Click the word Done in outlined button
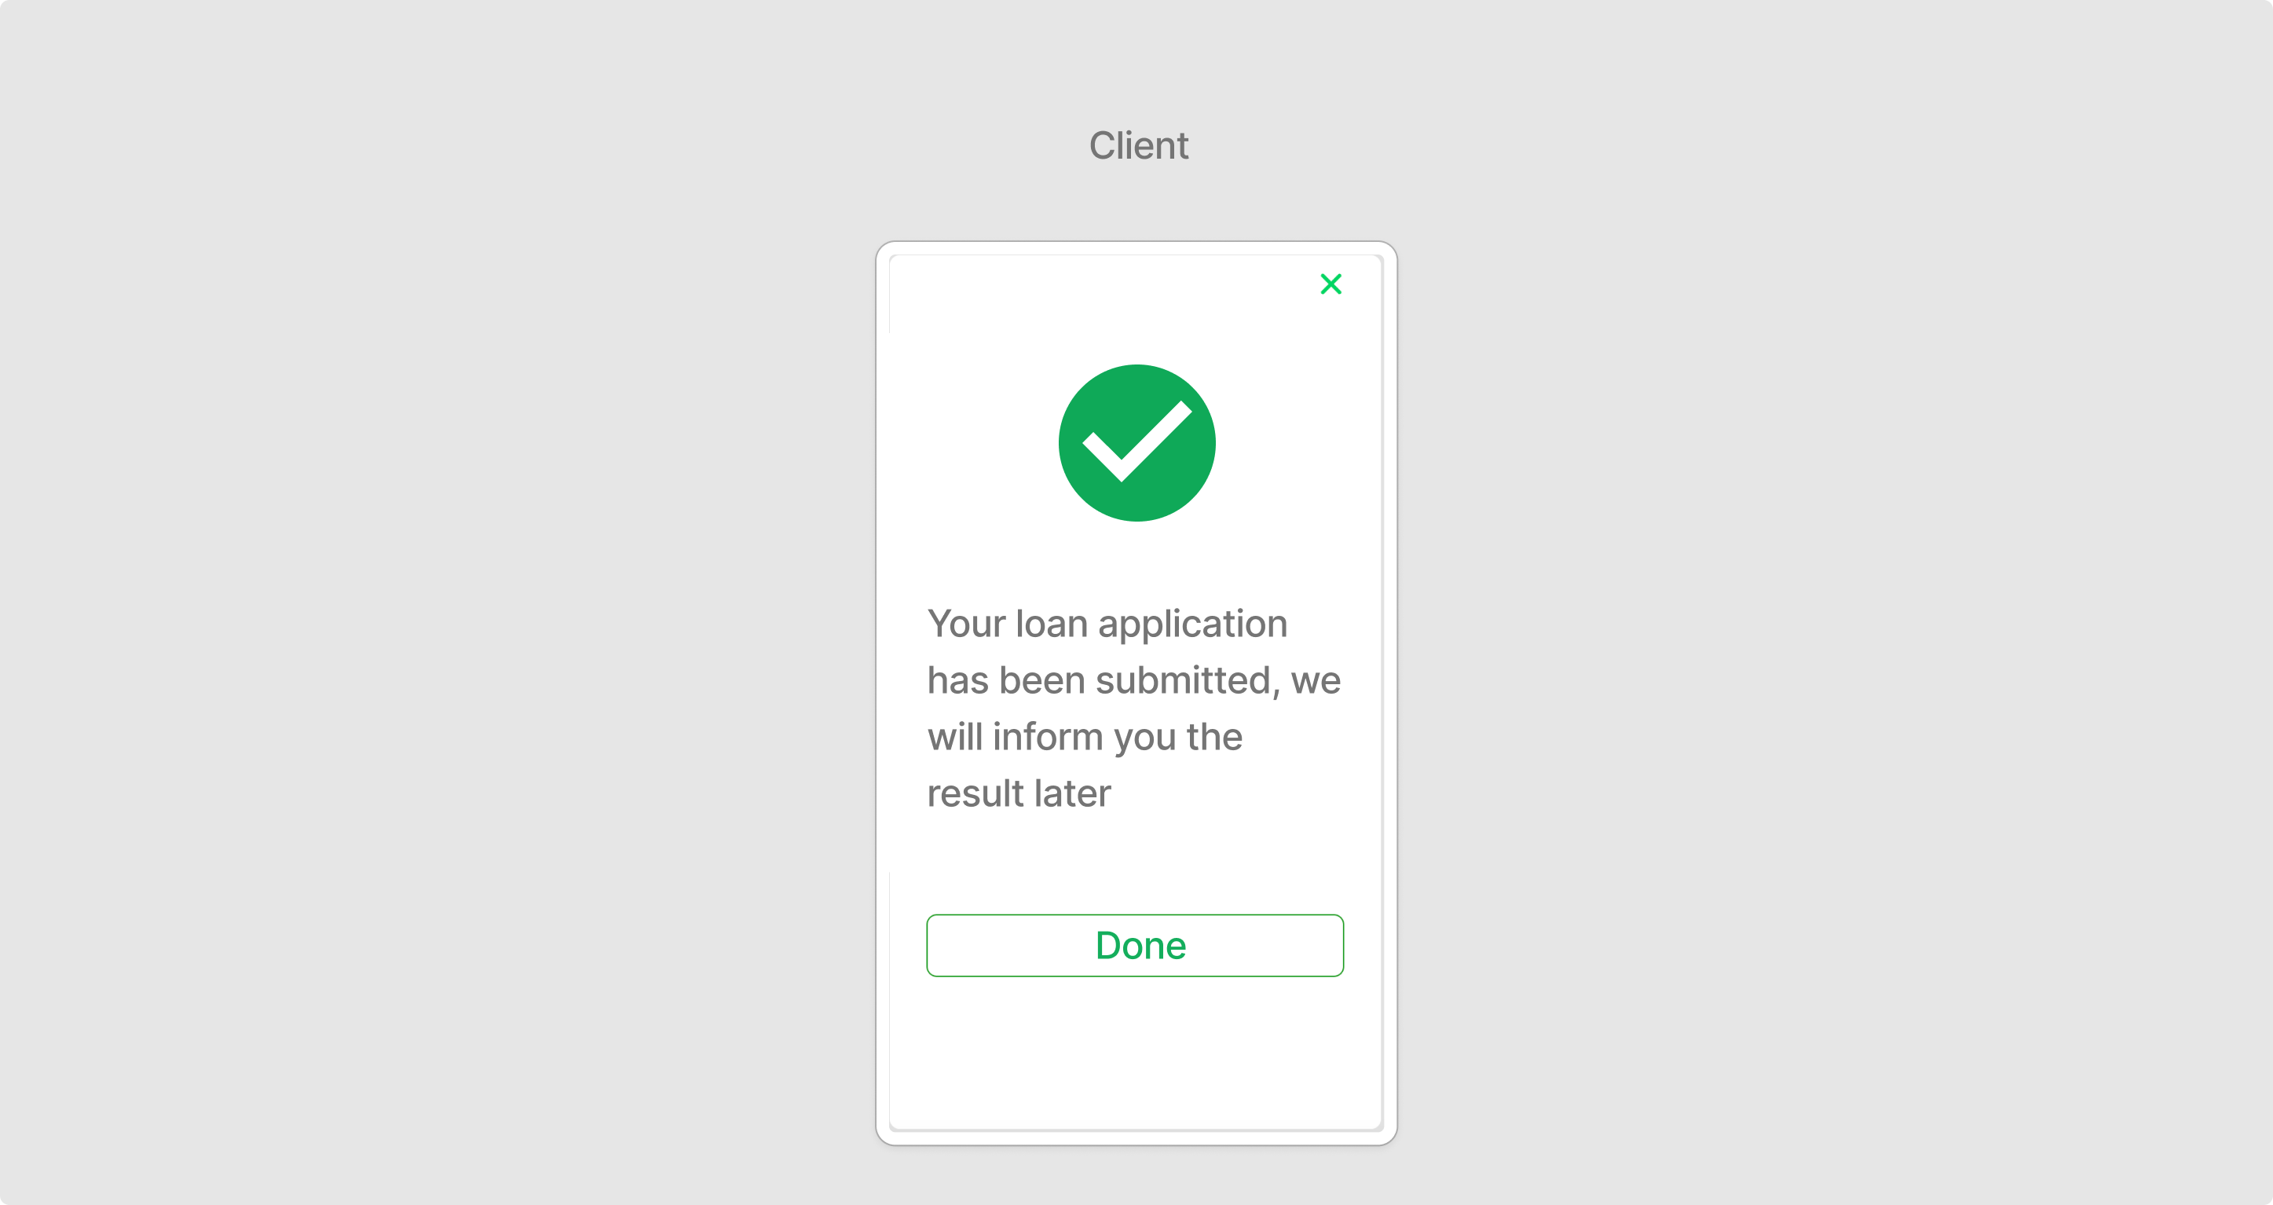Screen dimensions: 2273x1205 pyautogui.click(x=1140, y=946)
